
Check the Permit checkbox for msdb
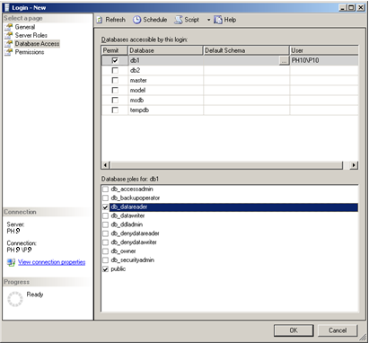point(115,100)
